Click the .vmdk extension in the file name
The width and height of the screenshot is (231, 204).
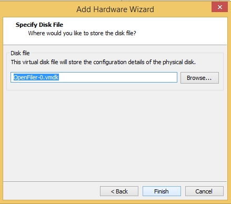(x=51, y=77)
